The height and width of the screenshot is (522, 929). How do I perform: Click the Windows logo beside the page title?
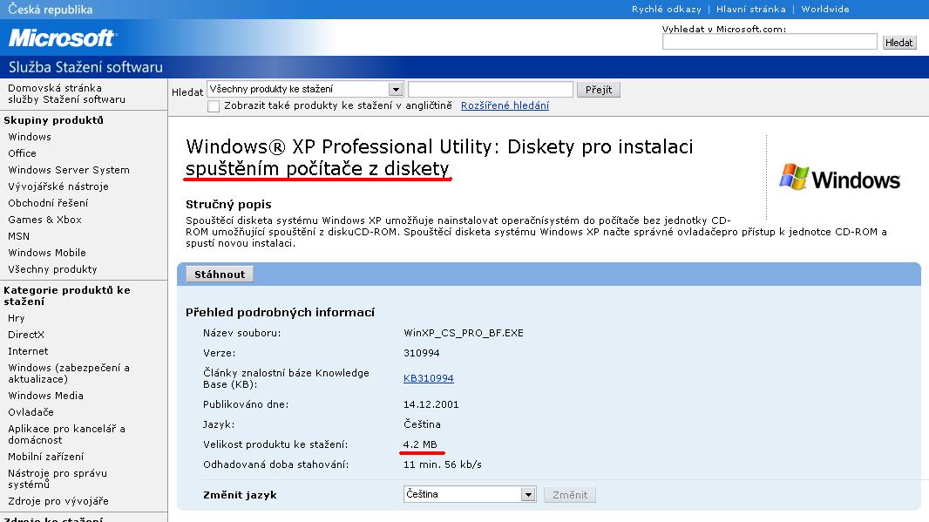pos(839,177)
